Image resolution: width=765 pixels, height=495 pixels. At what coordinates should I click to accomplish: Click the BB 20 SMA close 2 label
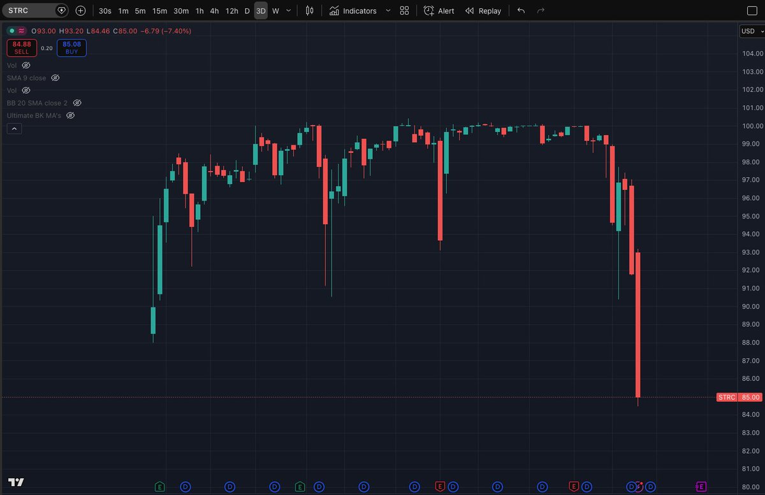click(x=37, y=103)
